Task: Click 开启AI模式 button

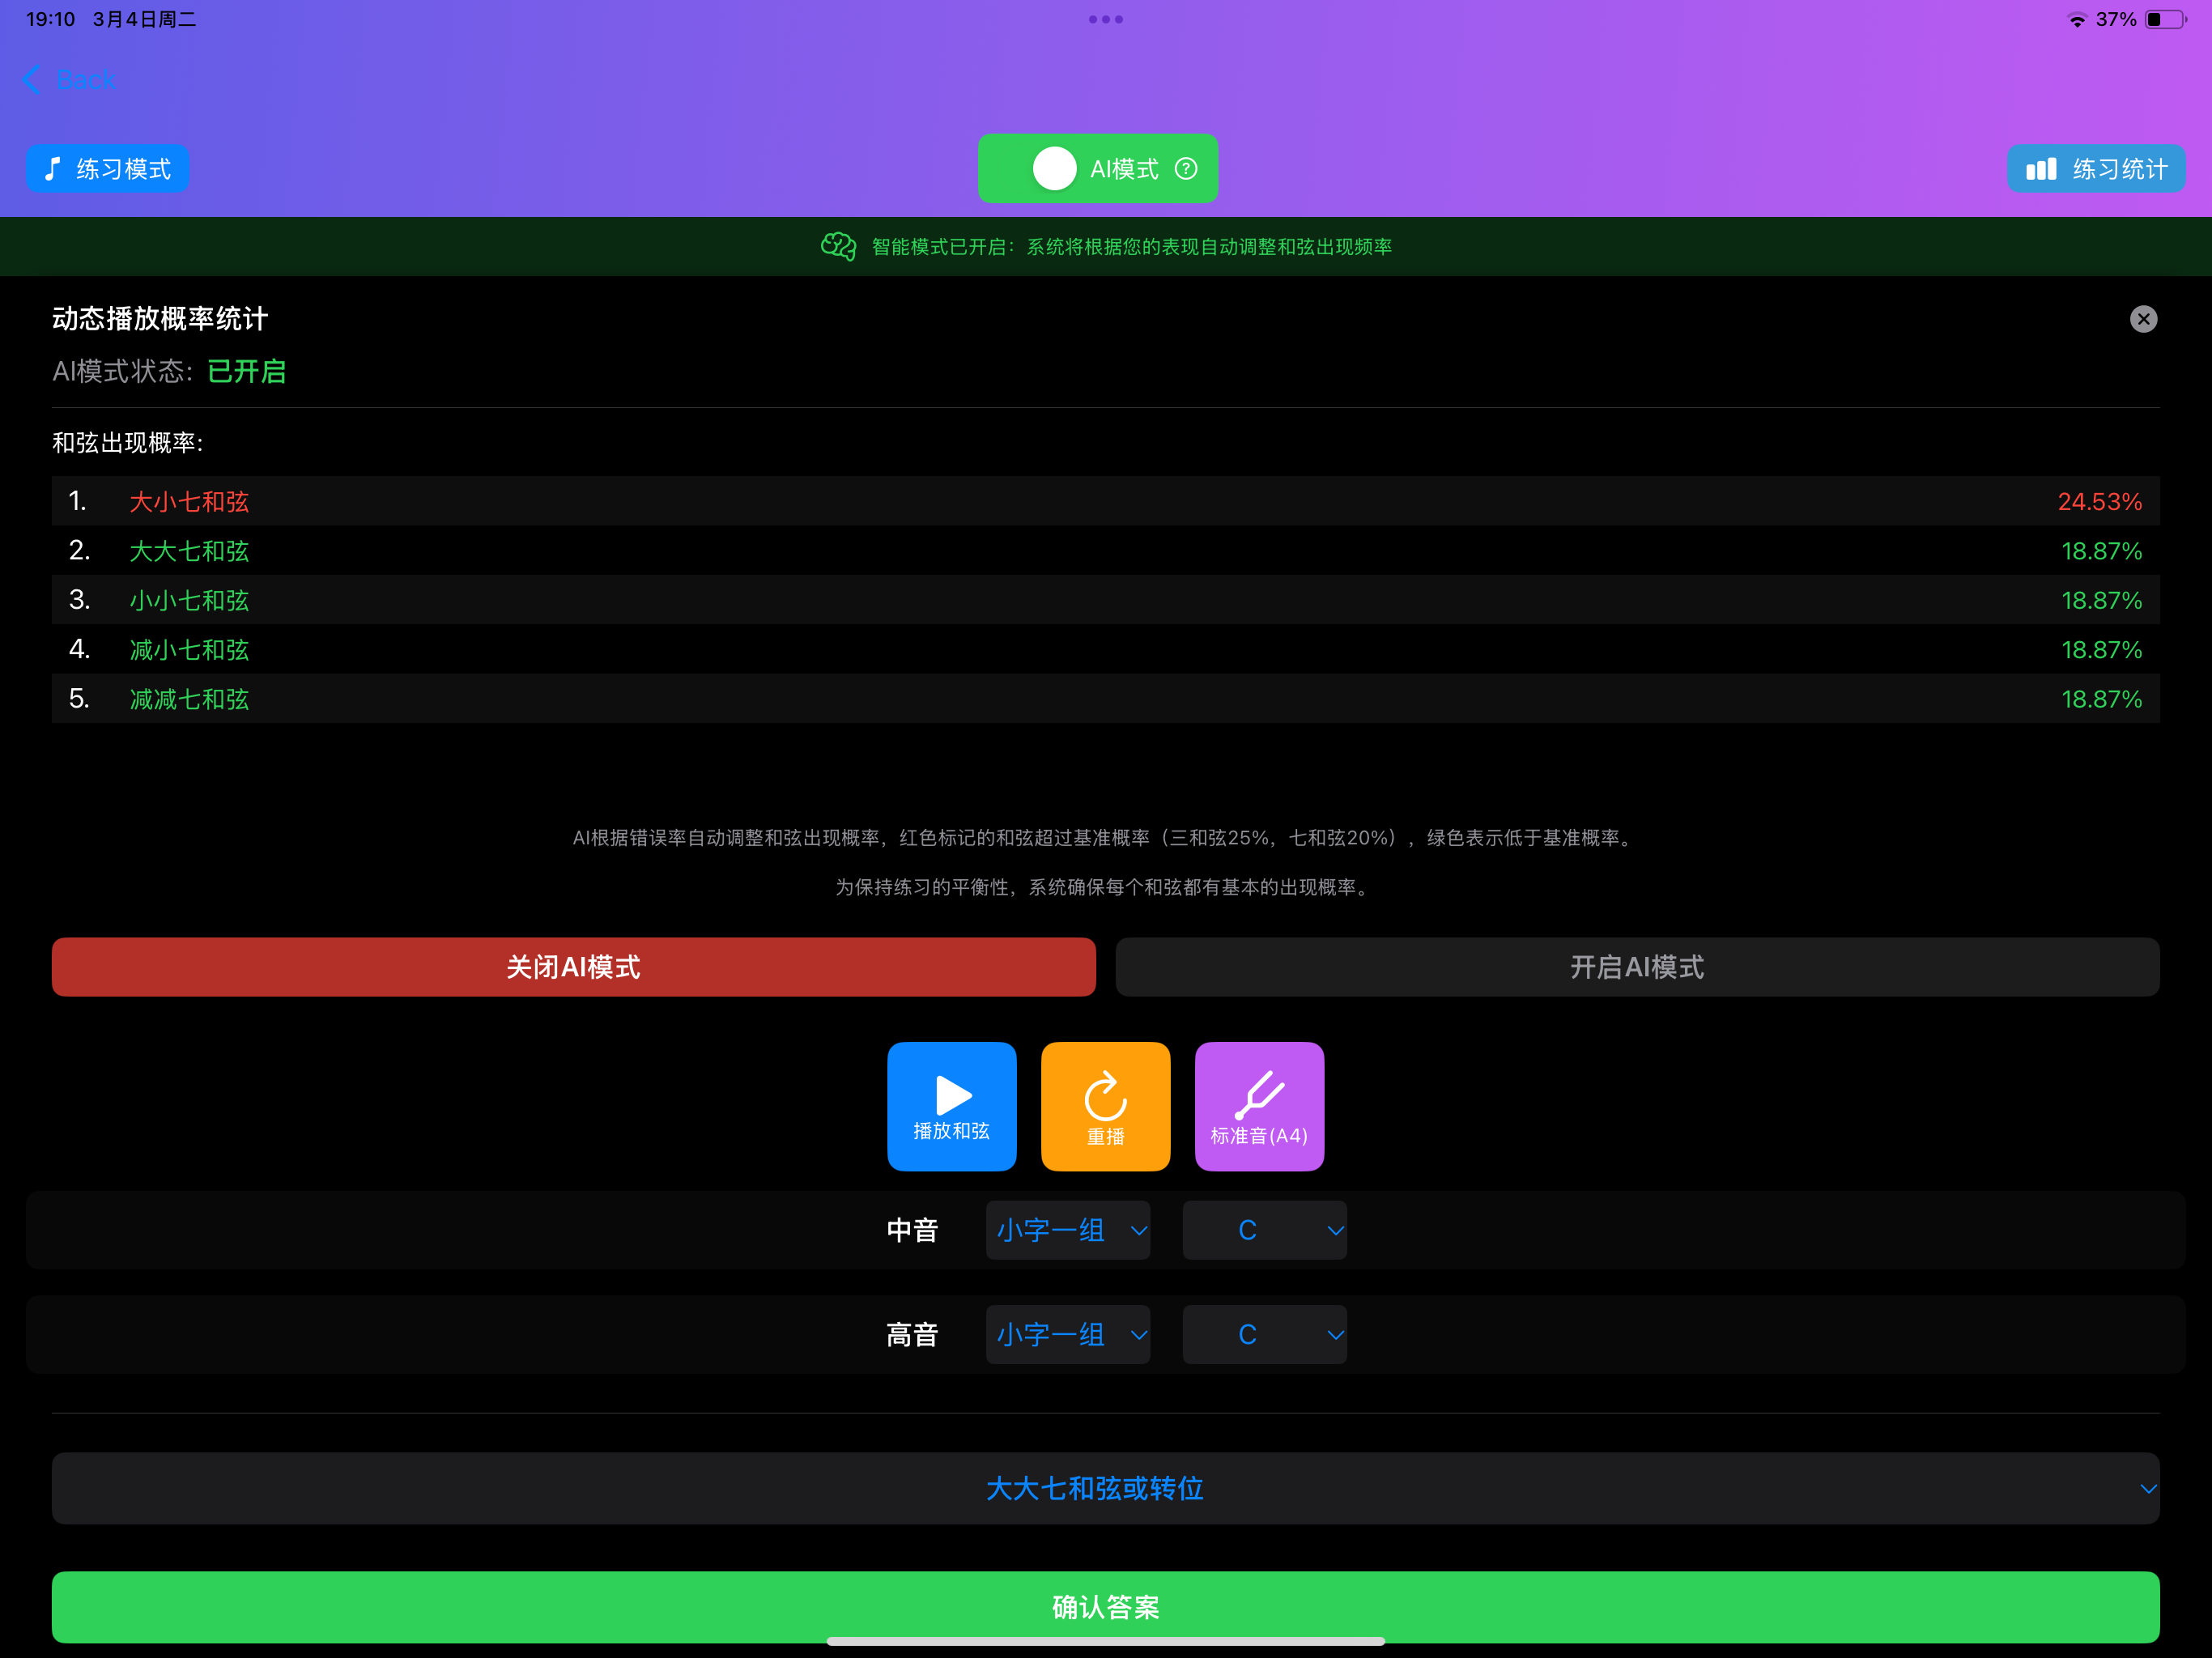Action: pyautogui.click(x=1637, y=967)
